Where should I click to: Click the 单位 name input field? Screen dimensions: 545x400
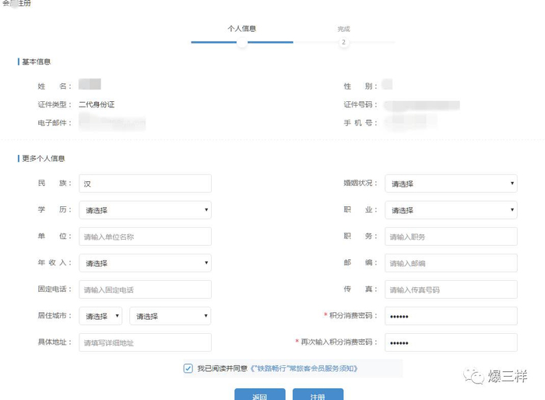tap(145, 237)
